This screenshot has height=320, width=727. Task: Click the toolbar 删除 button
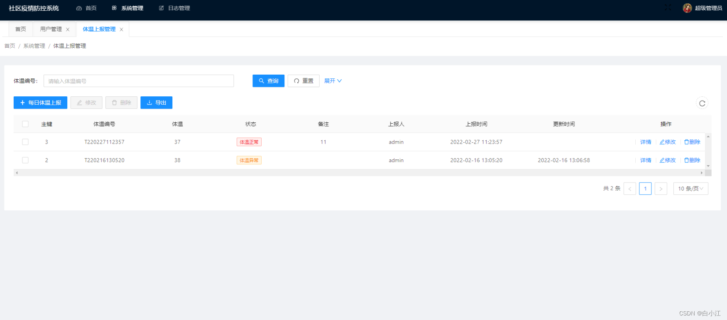[121, 103]
